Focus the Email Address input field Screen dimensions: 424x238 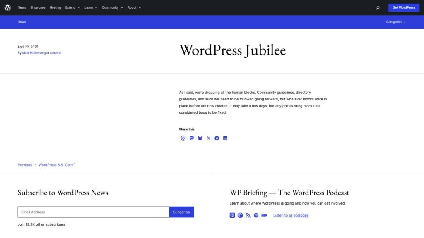pos(93,212)
